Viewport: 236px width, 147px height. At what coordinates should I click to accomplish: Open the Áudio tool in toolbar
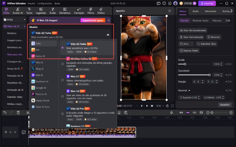pos(53,11)
